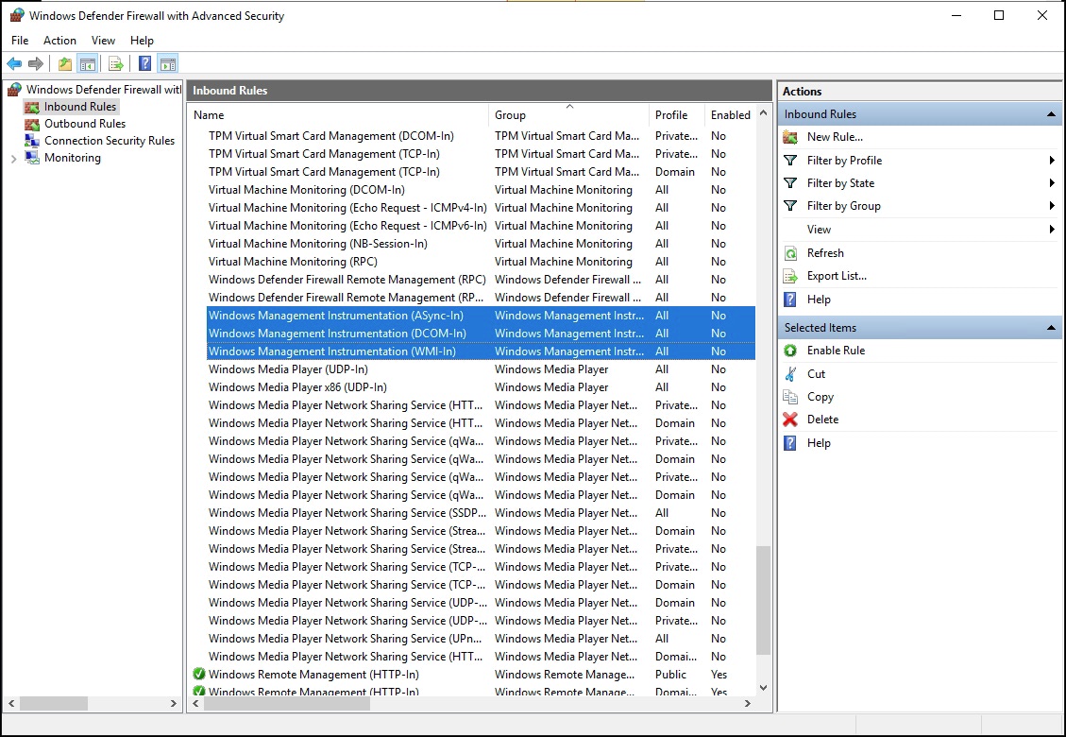The width and height of the screenshot is (1066, 737).
Task: Select Windows Media Player (UDP-In) rule
Action: 481,369
